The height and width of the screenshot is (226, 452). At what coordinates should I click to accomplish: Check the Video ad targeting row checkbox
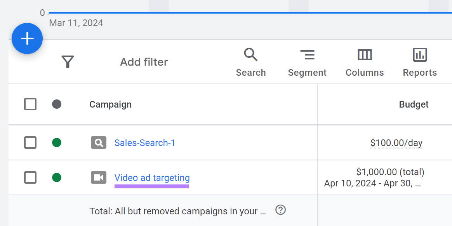(30, 177)
